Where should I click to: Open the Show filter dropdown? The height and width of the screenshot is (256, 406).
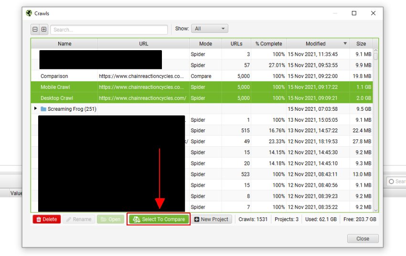click(210, 29)
